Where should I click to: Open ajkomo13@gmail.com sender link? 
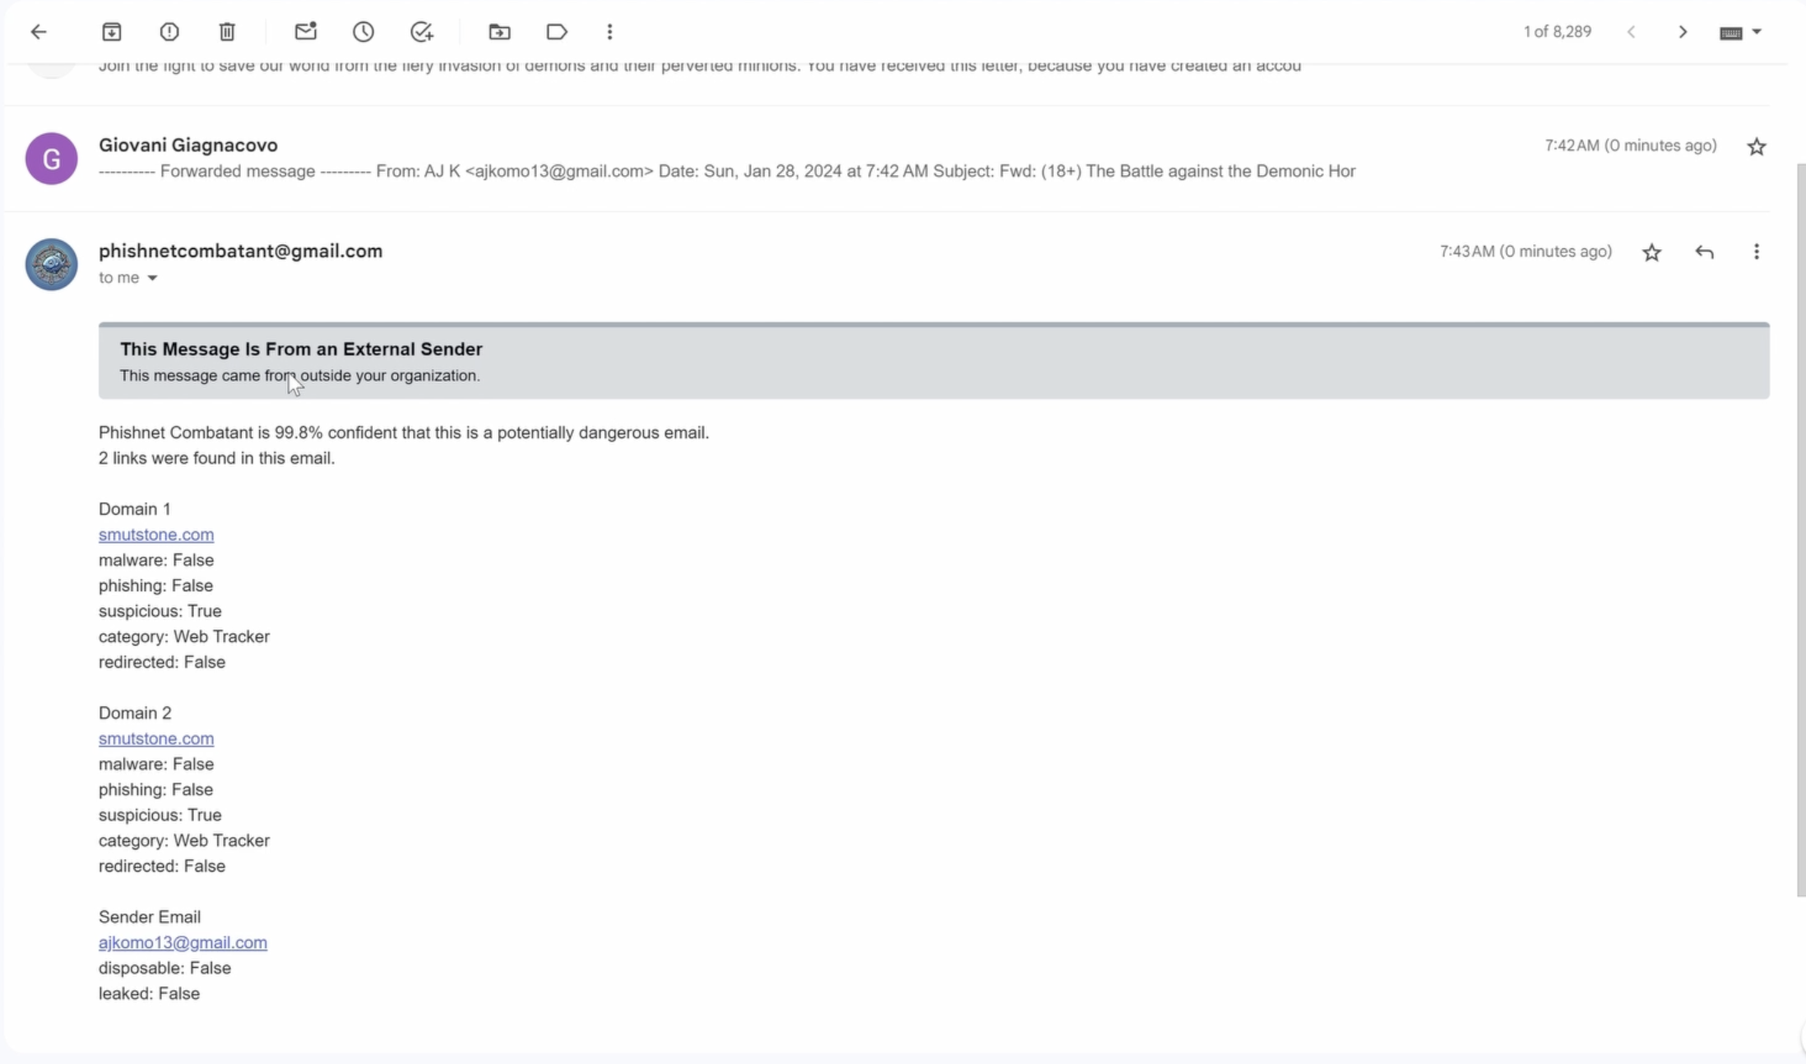tap(183, 942)
